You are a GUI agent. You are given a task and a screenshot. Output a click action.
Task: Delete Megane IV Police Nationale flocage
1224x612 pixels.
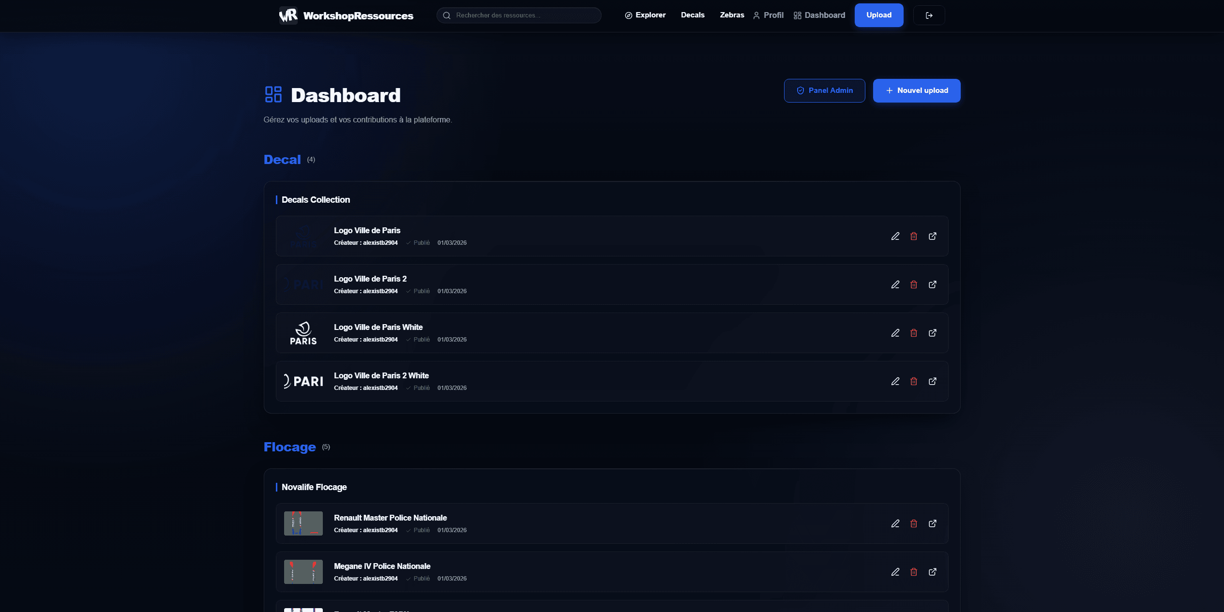(x=914, y=572)
